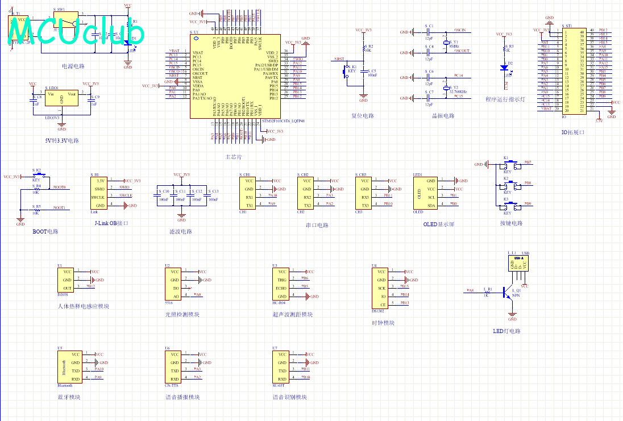Select the S_R3 1K resistor
Viewport: 623px width, 421px height.
tap(505, 48)
